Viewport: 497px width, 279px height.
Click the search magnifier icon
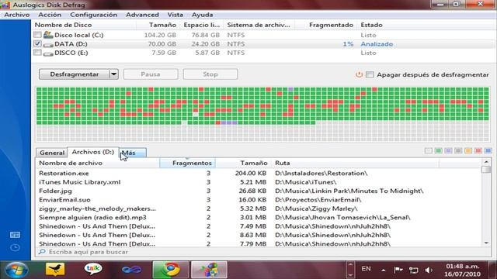[x=42, y=252]
